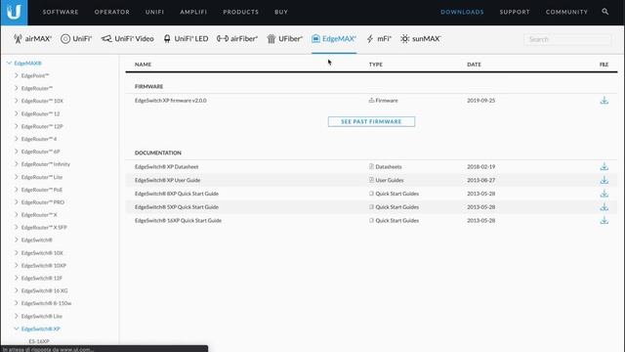Expand the EdgeSwitch 8-150w node
Viewport: 625px width, 352px height.
pos(17,303)
